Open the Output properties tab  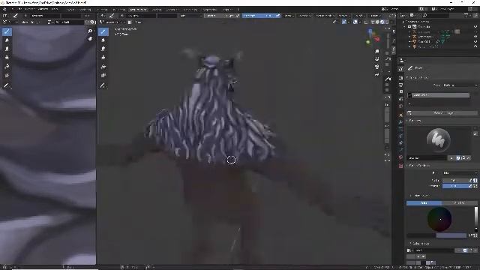[401, 85]
